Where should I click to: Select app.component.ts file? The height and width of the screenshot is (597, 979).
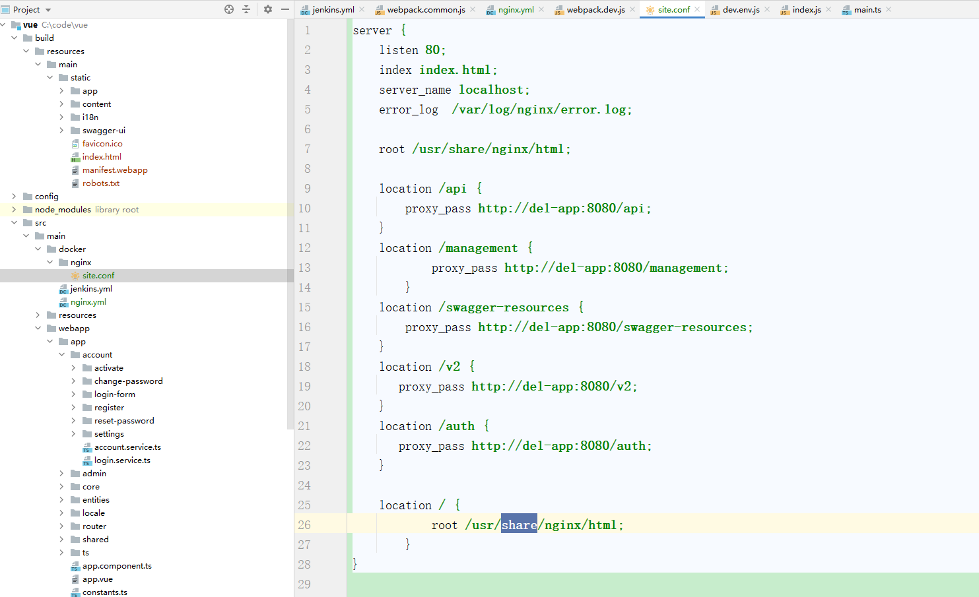click(117, 565)
